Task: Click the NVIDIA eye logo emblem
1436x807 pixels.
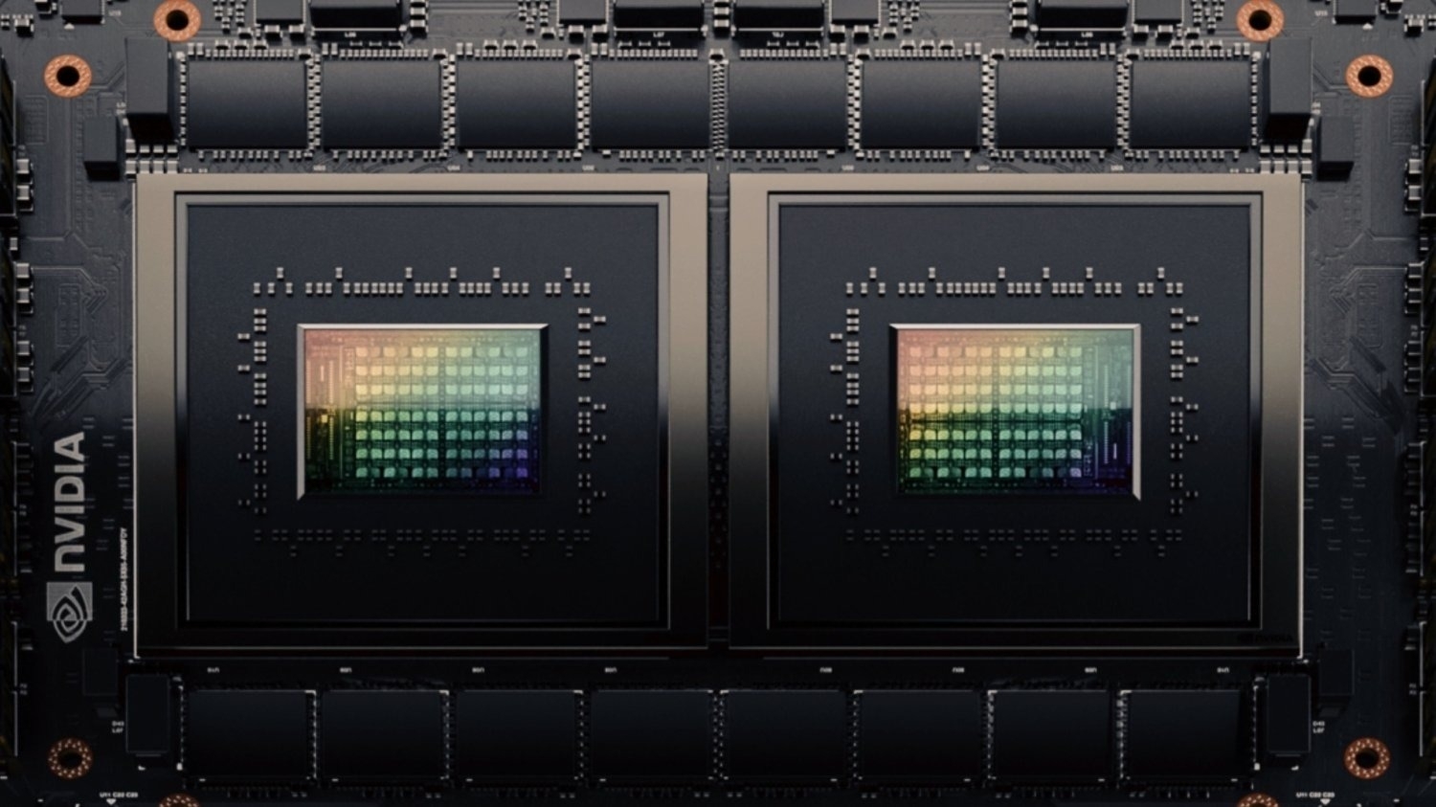Action: tap(69, 613)
